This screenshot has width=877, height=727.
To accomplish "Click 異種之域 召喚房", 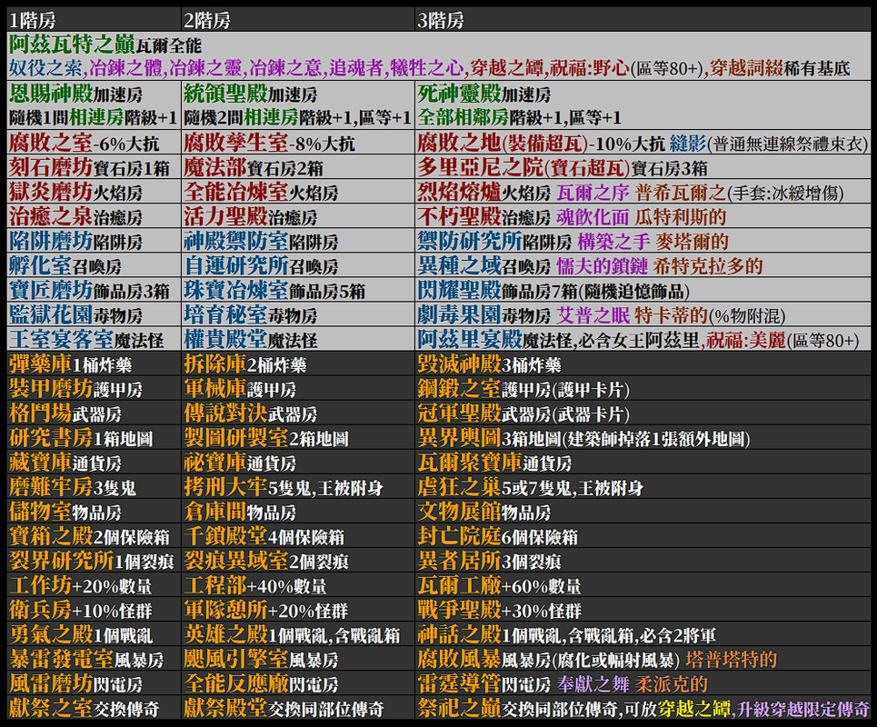I will [x=643, y=265].
